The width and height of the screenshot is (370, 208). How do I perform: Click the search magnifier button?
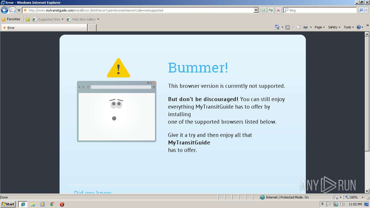[x=361, y=10]
